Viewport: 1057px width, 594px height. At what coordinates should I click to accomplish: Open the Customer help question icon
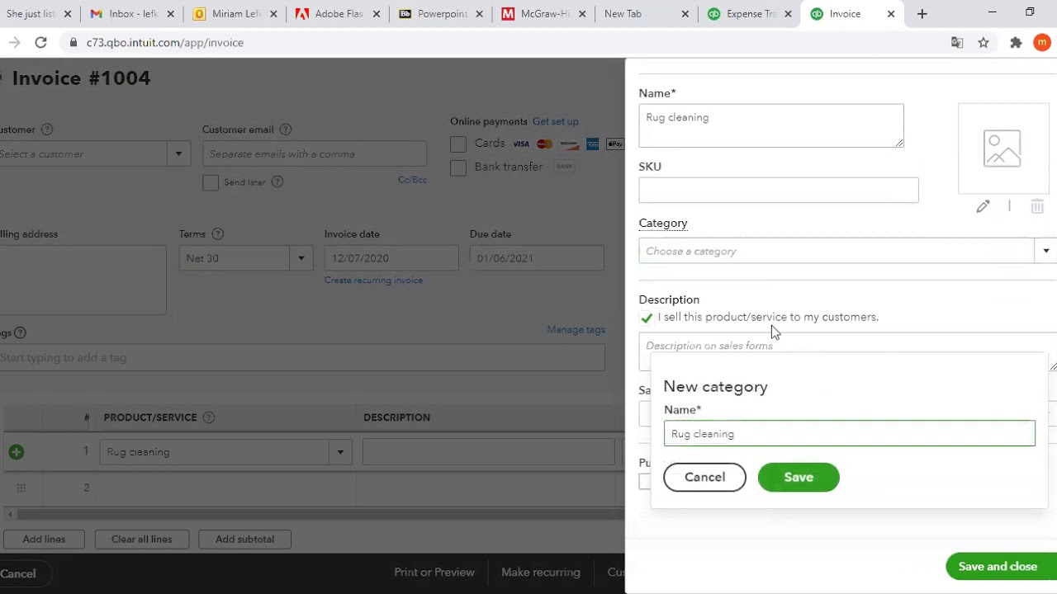47,130
